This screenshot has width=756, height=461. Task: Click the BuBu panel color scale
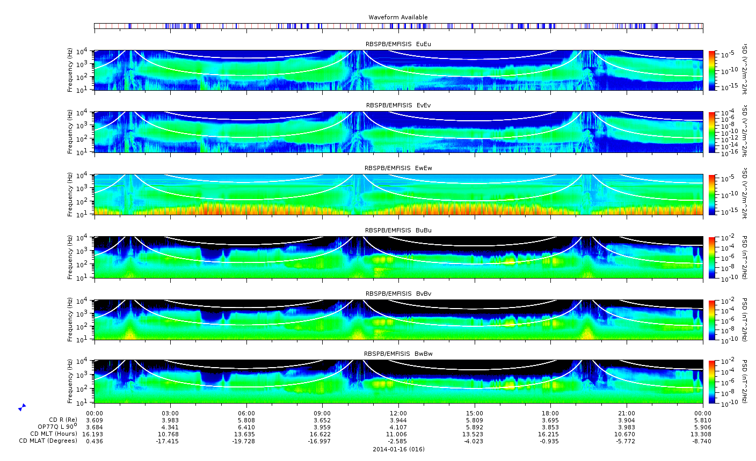click(x=712, y=257)
